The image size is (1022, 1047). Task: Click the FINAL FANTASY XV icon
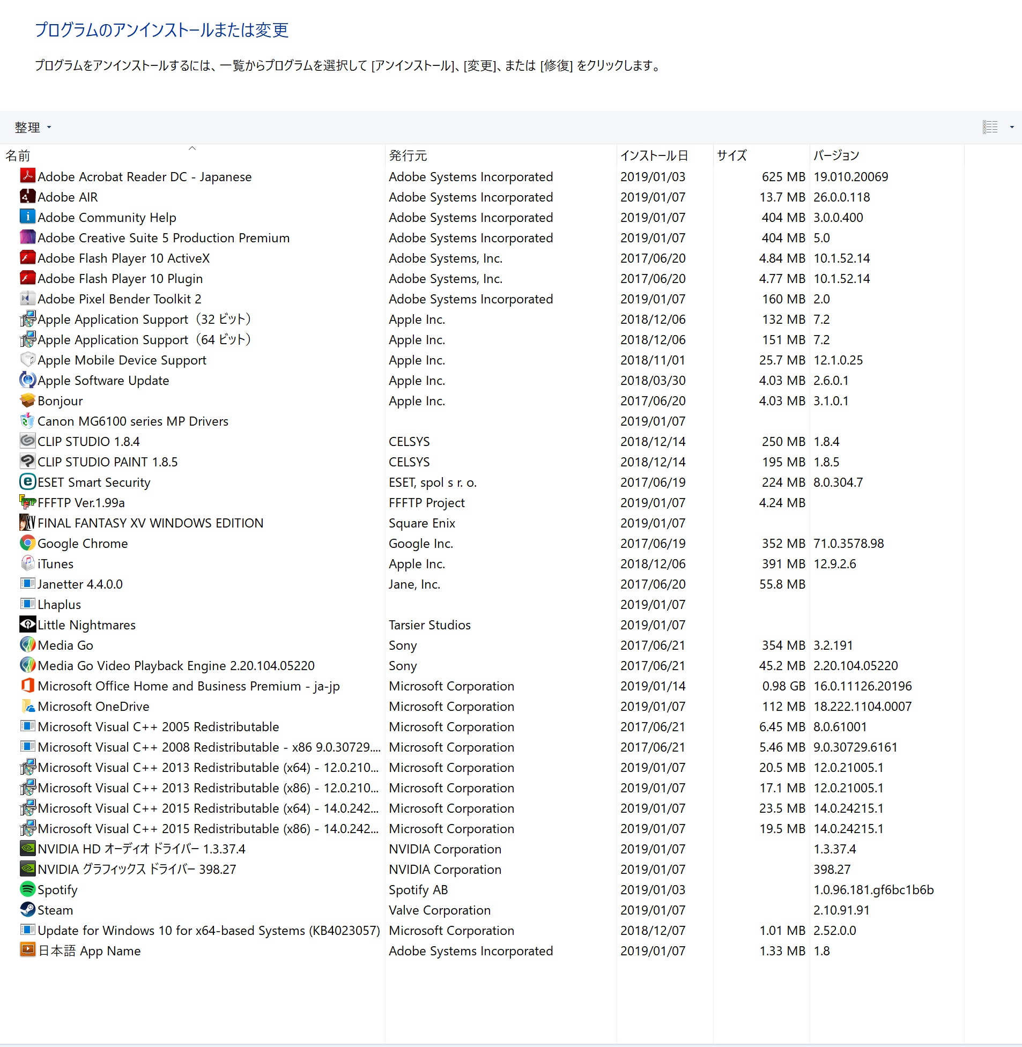coord(27,523)
